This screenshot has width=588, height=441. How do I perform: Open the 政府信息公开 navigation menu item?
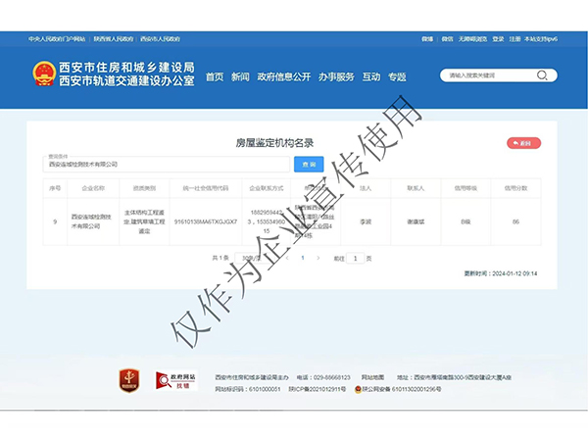(283, 76)
